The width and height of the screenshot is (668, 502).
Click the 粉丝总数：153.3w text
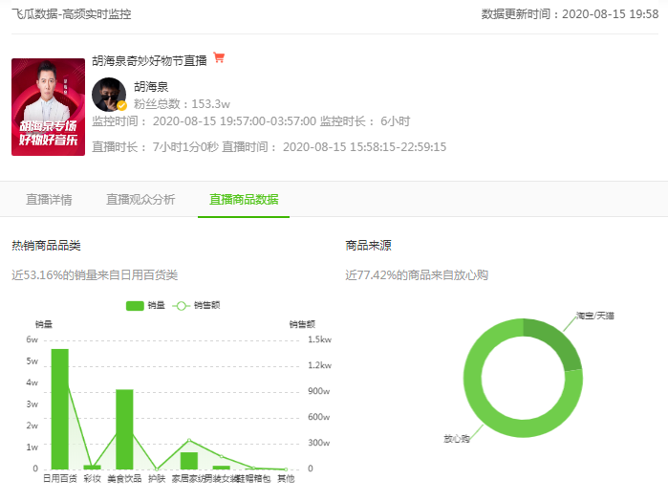pyautogui.click(x=182, y=104)
